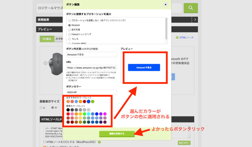This screenshot has height=147, width=252.
Task: Choose the cyan standard palette swatch
Action: (88, 114)
